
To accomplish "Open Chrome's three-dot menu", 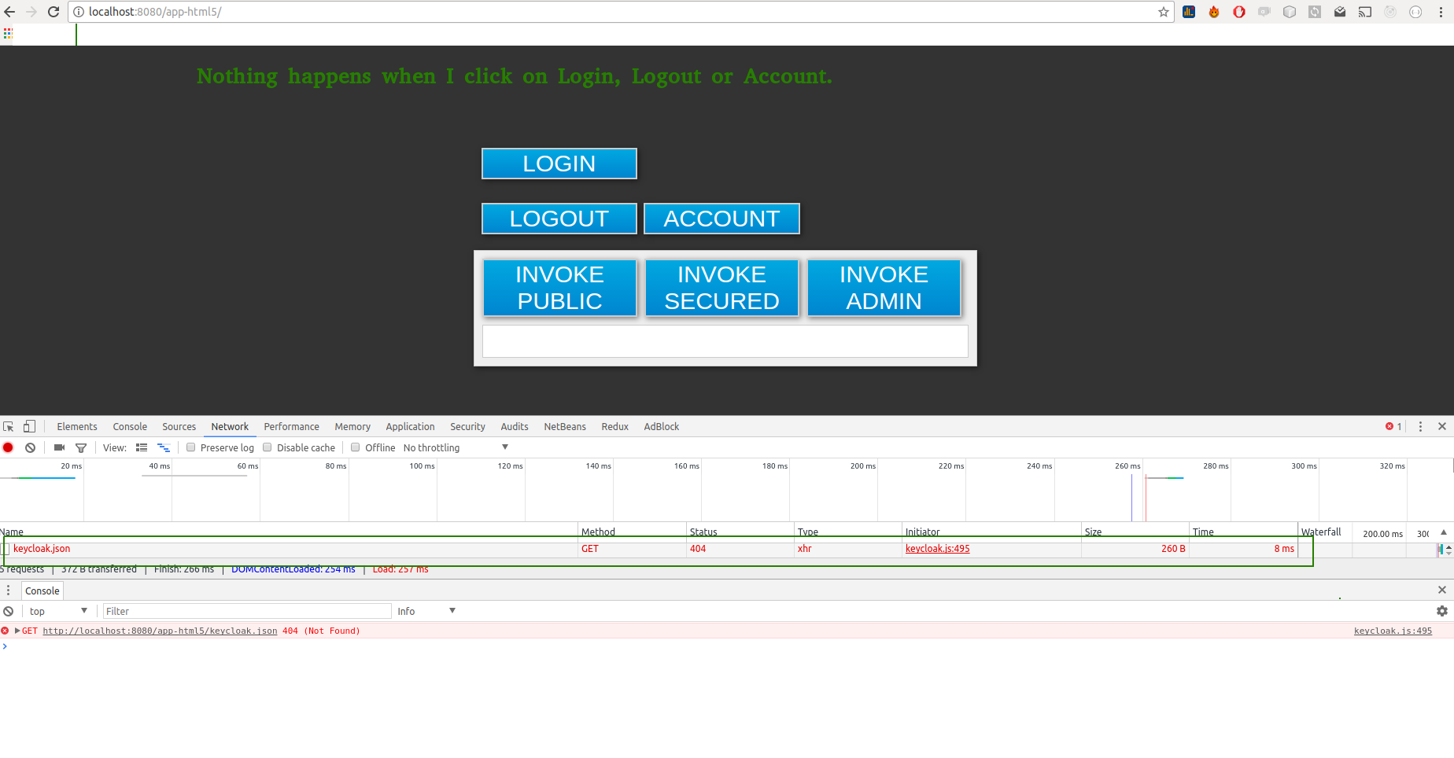I will 1441,12.
